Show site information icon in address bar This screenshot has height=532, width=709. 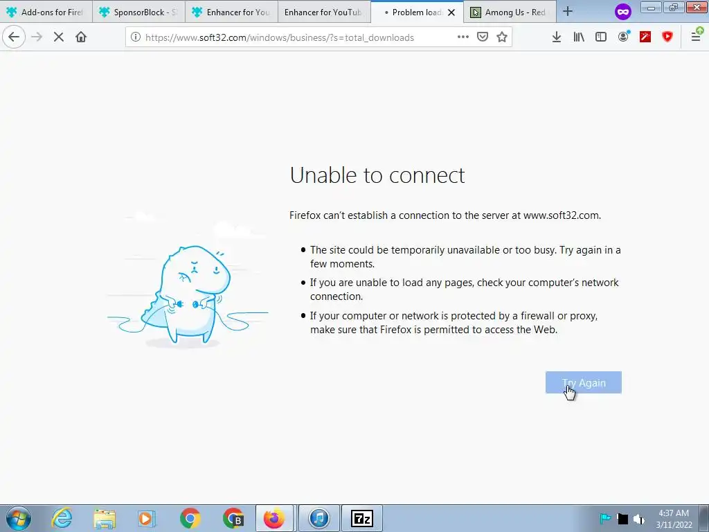coord(135,37)
